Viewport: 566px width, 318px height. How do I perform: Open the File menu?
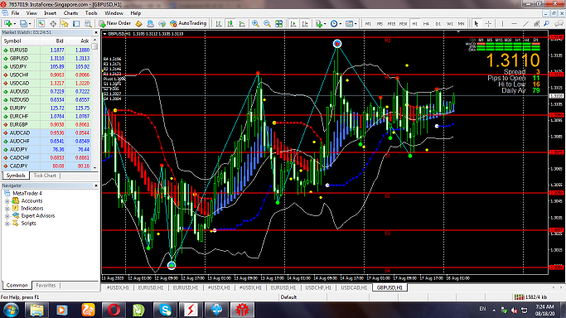click(x=15, y=13)
